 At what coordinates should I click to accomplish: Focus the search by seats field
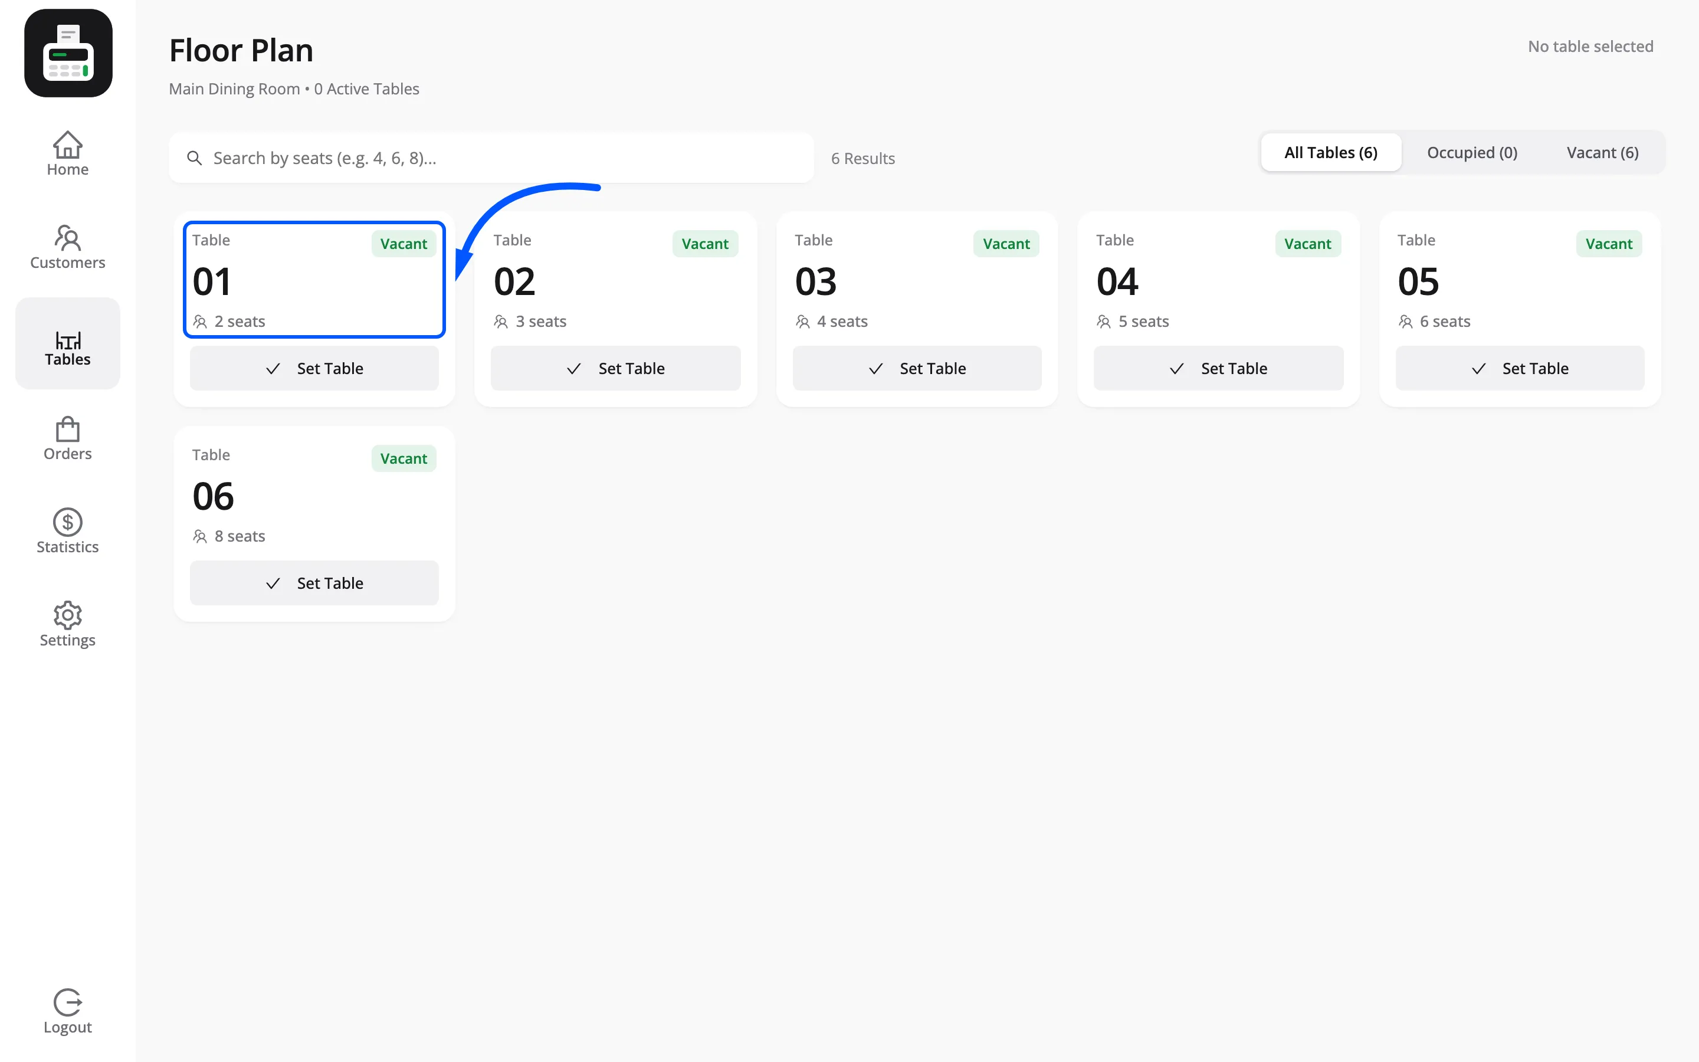pyautogui.click(x=491, y=158)
